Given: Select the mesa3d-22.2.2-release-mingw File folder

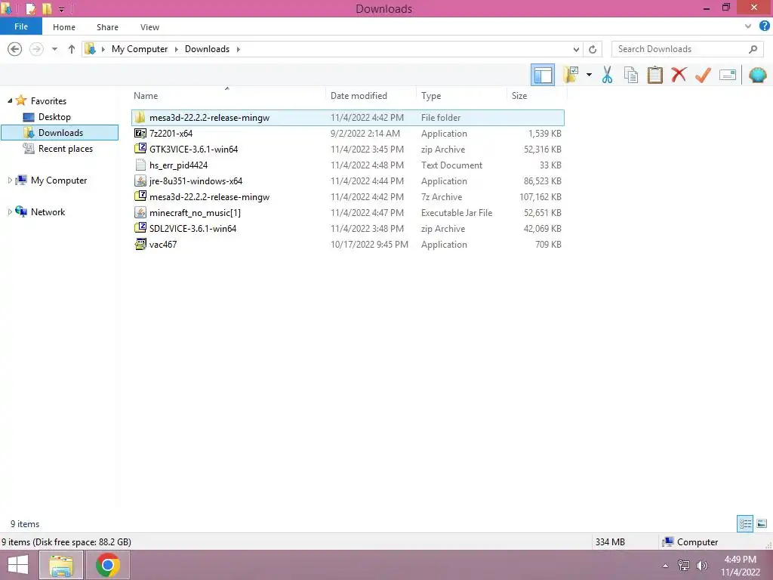Looking at the screenshot, I should (x=348, y=117).
